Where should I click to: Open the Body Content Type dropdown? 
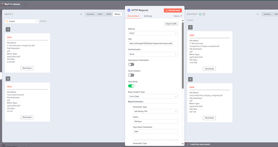coord(153,96)
